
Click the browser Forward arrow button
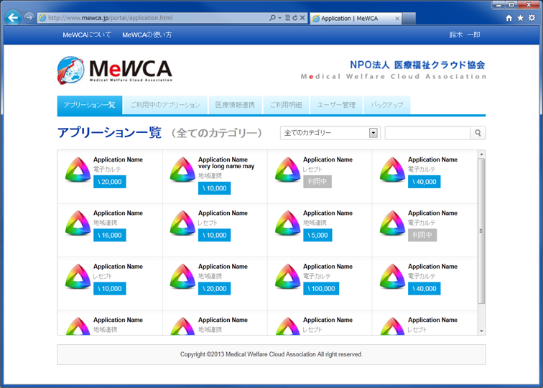pos(29,17)
